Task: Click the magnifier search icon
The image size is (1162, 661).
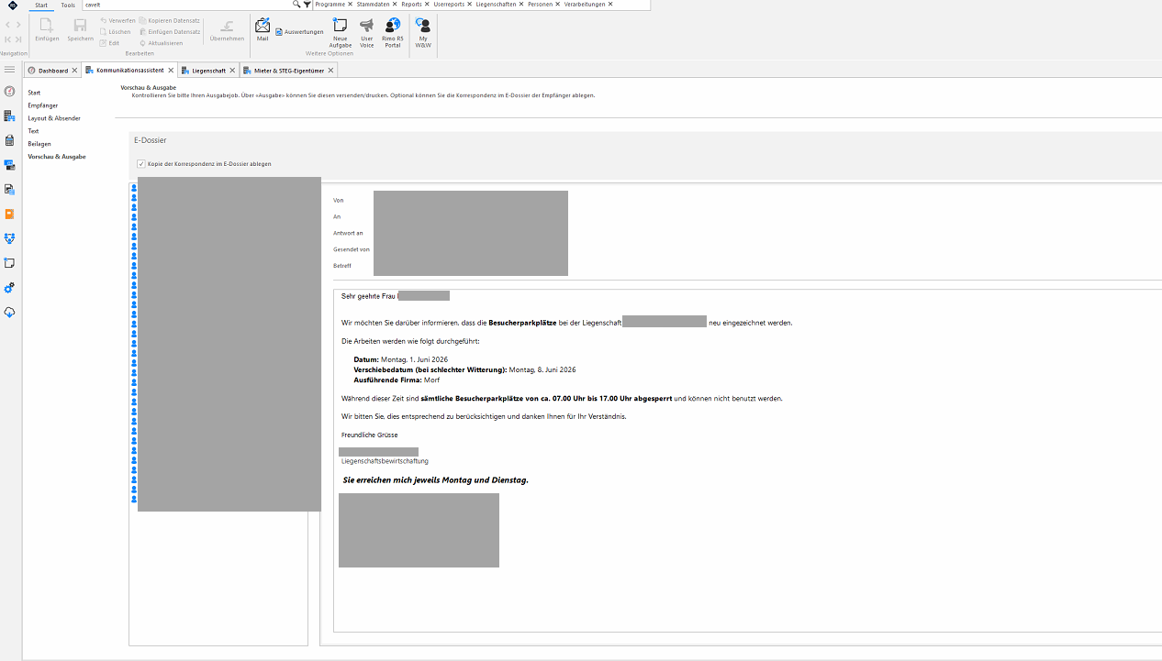Action: [x=296, y=5]
